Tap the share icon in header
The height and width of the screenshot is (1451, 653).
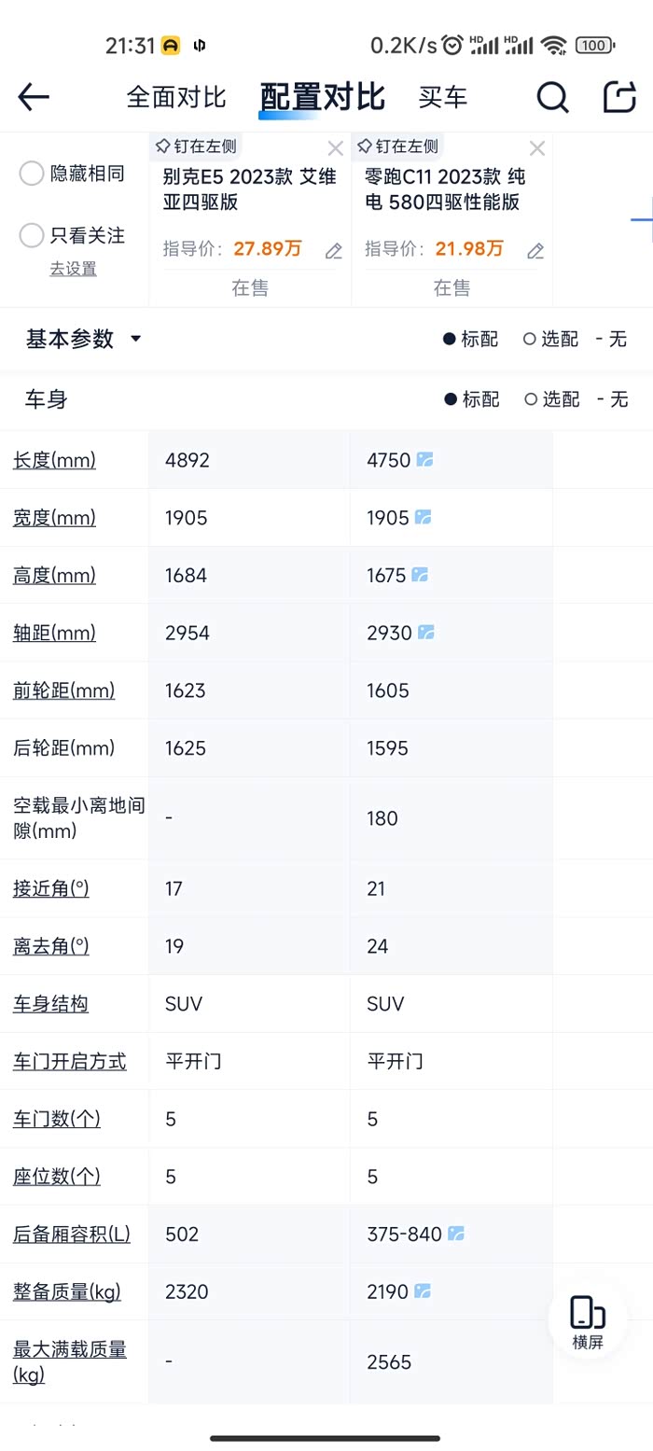[619, 97]
